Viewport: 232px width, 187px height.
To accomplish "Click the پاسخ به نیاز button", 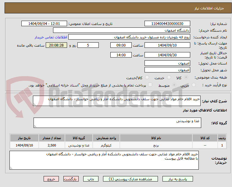I will click(x=177, y=179).
